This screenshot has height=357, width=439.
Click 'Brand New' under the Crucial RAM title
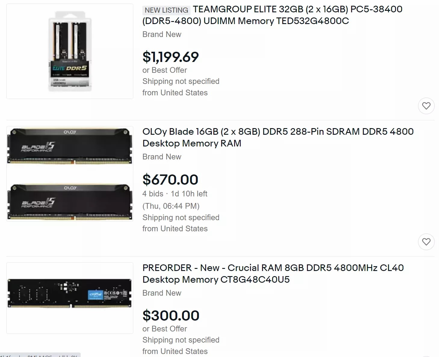click(162, 293)
